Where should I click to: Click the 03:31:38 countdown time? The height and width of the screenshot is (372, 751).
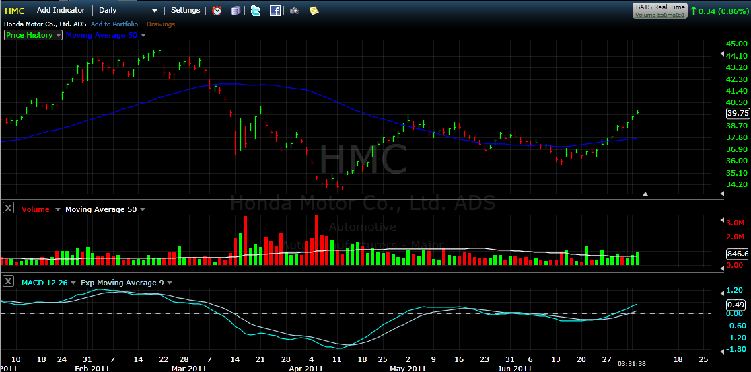[631, 363]
